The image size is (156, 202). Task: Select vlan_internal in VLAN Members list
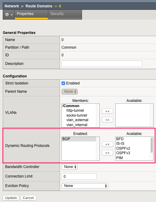click(77, 125)
